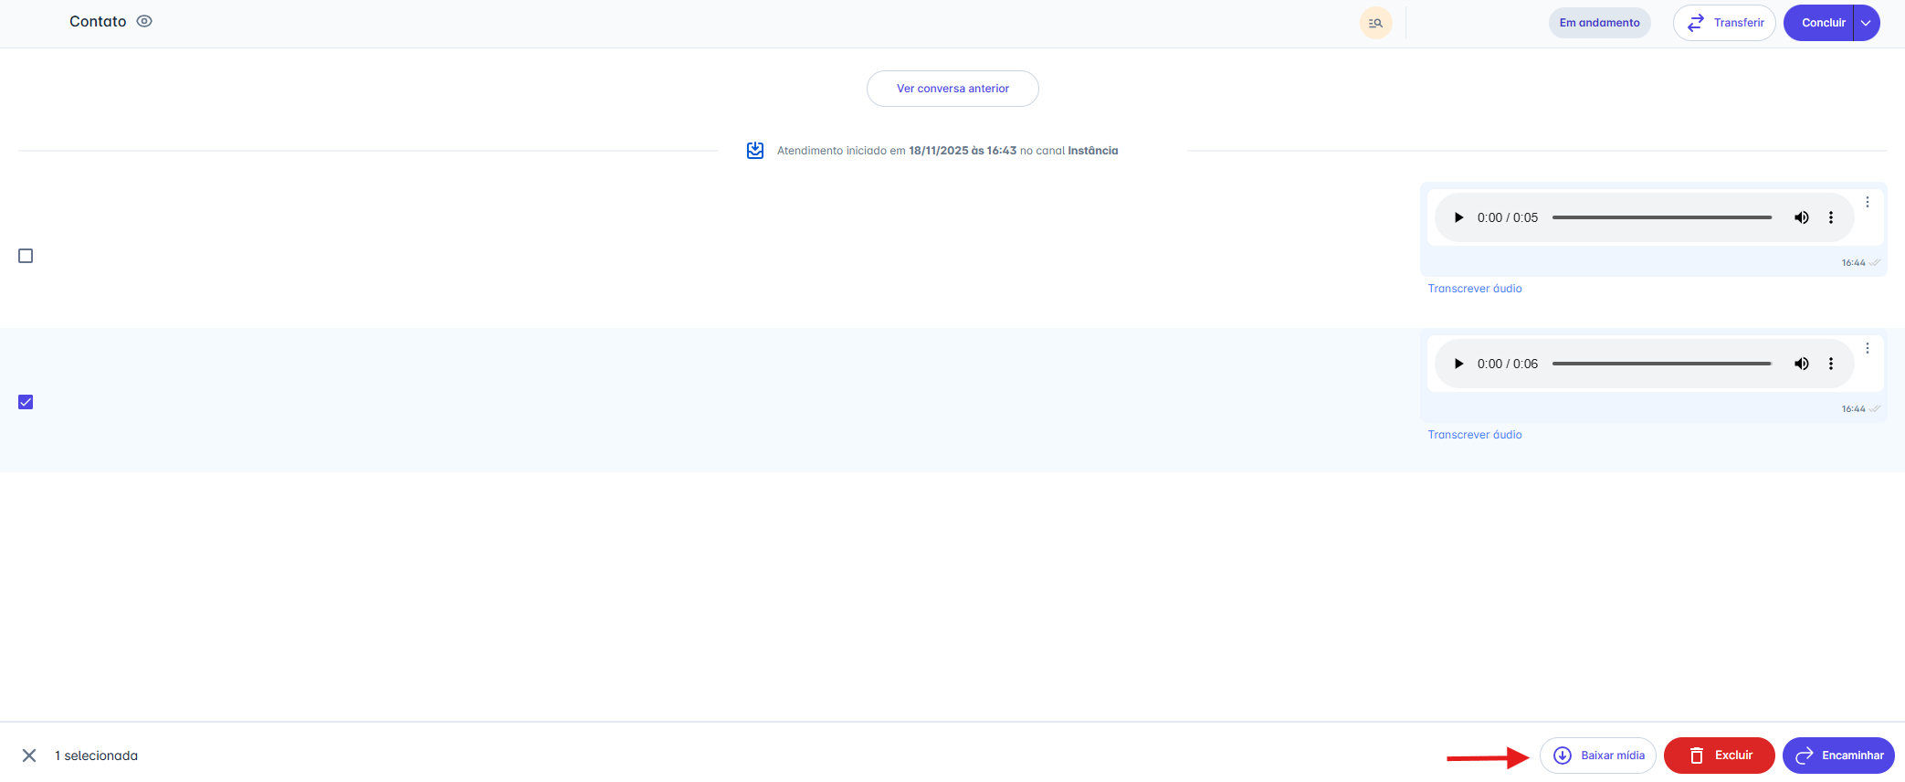The image size is (1905, 782).
Task: Click Transcrever áudio under first audio
Action: 1474,289
